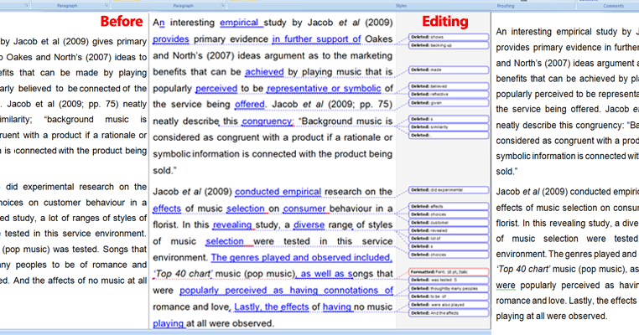Select the 'Deleted: given' revision balloon
Screen dimensions: 639x335
point(449,103)
